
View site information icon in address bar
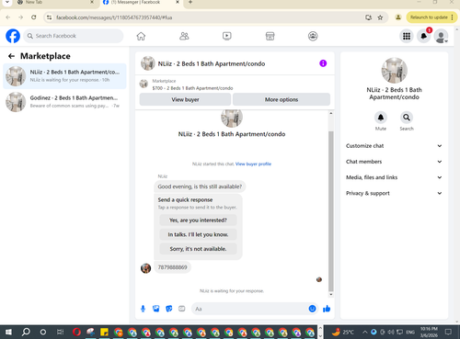49,17
